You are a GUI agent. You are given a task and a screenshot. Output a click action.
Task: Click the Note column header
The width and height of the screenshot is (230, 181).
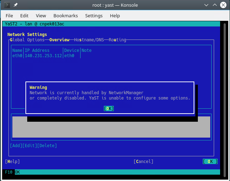(87, 50)
